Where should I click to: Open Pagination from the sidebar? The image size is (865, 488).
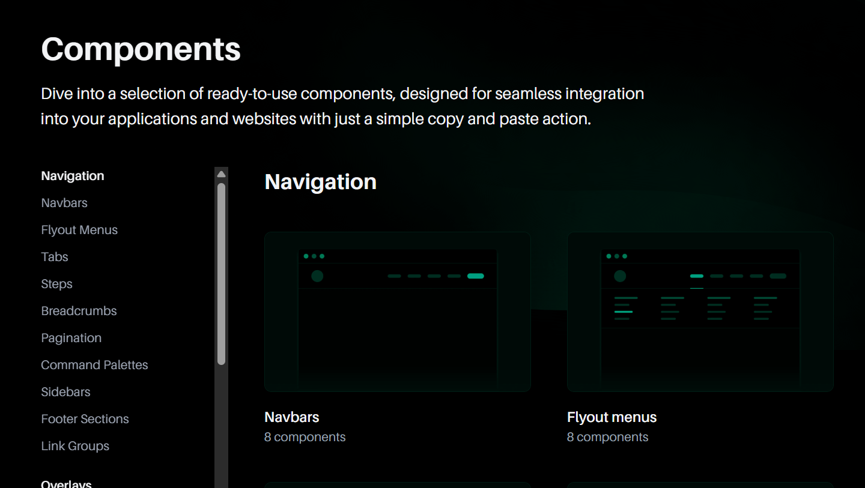click(x=71, y=338)
